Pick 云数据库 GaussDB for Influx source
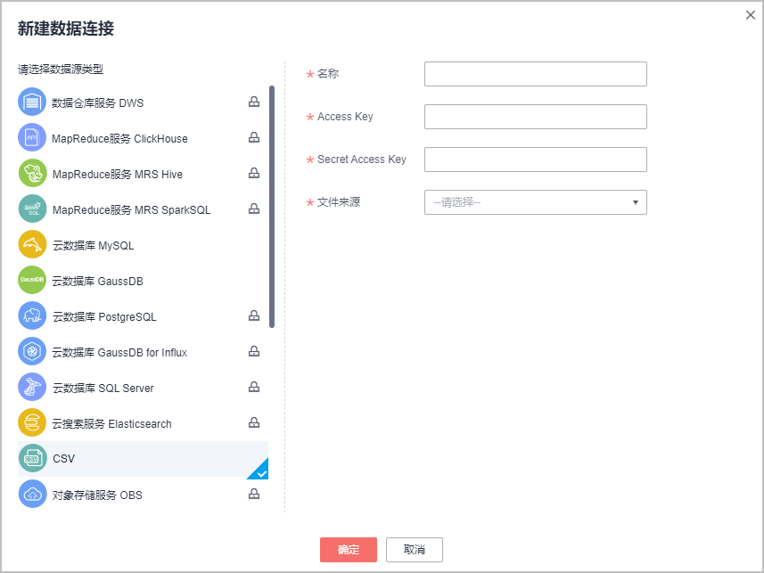The width and height of the screenshot is (764, 573). [119, 352]
